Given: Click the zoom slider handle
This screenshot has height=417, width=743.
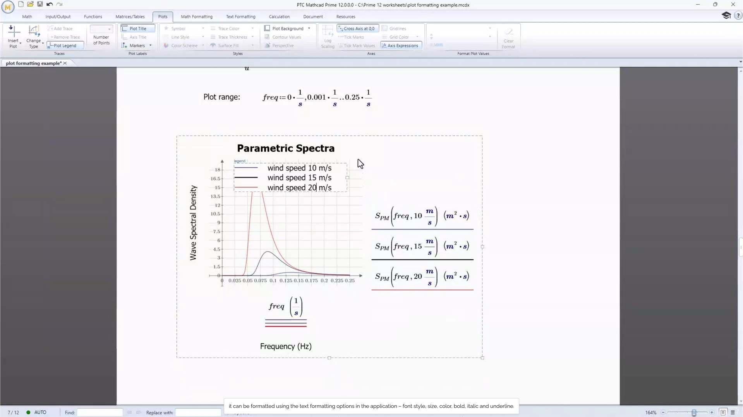Looking at the screenshot, I should [x=694, y=412].
